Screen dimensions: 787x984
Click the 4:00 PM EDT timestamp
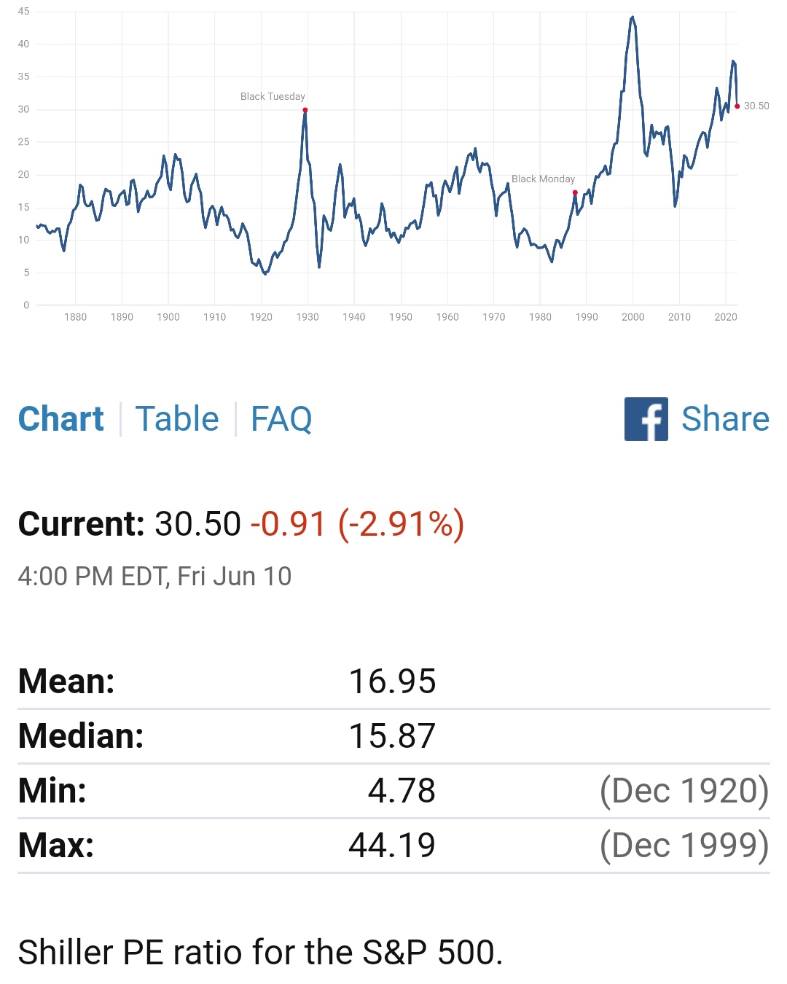coord(154,577)
